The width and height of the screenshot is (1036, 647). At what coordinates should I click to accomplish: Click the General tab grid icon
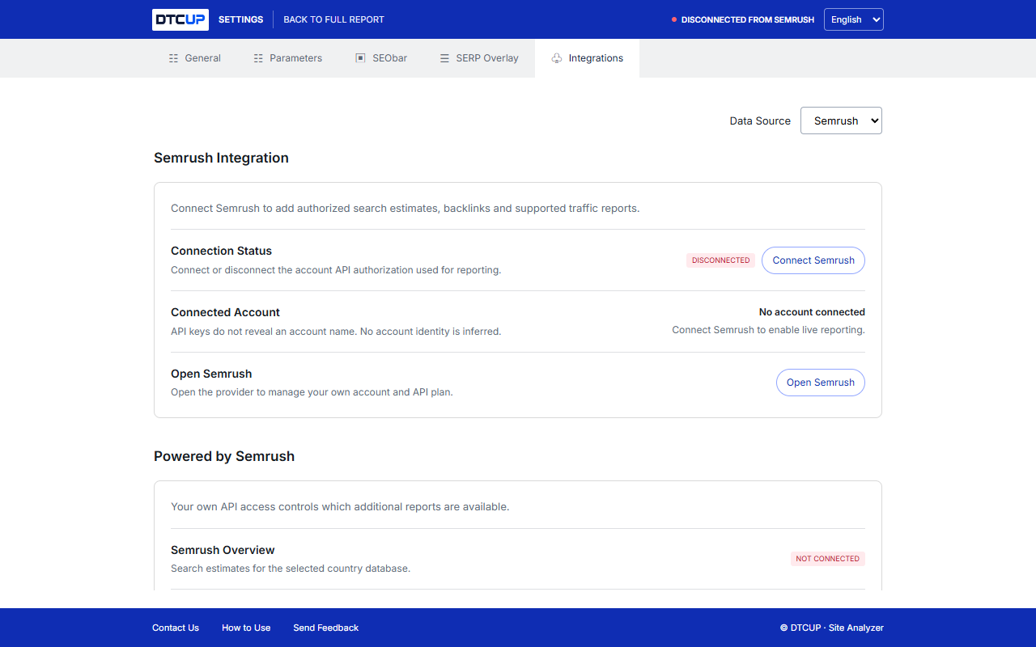click(173, 58)
